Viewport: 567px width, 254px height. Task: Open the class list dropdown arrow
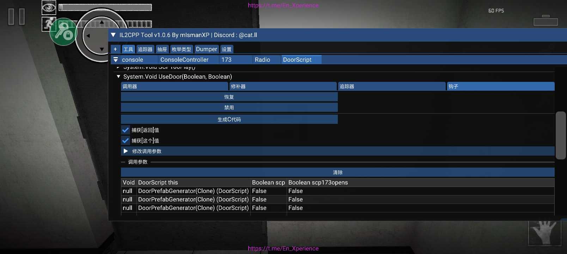115,60
